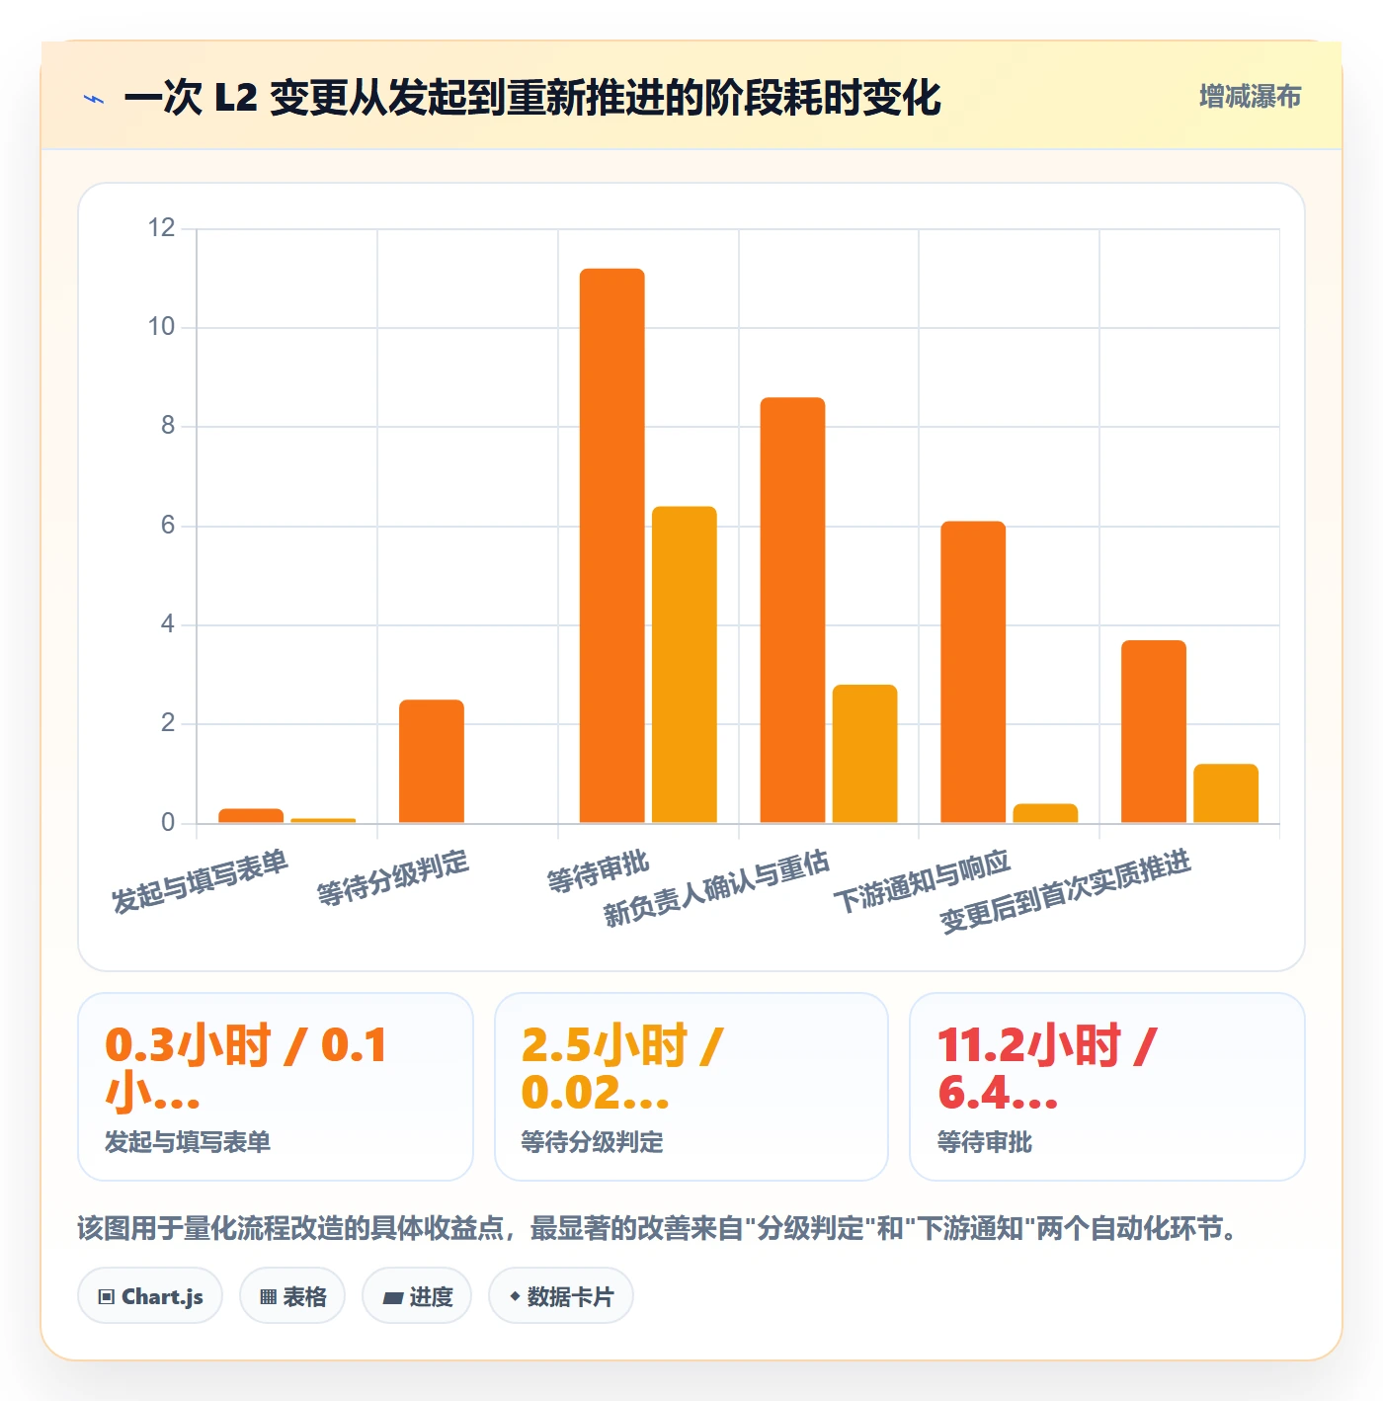Click the card value starting 0.3小时
This screenshot has height=1401, width=1383.
[x=246, y=1068]
